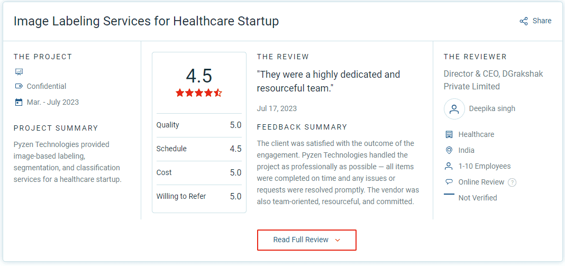Click the Schedule rating row
Image resolution: width=565 pixels, height=266 pixels.
tap(199, 149)
